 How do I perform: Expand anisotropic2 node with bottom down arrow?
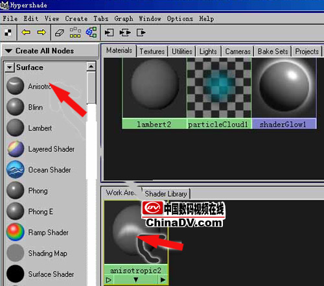(135, 280)
